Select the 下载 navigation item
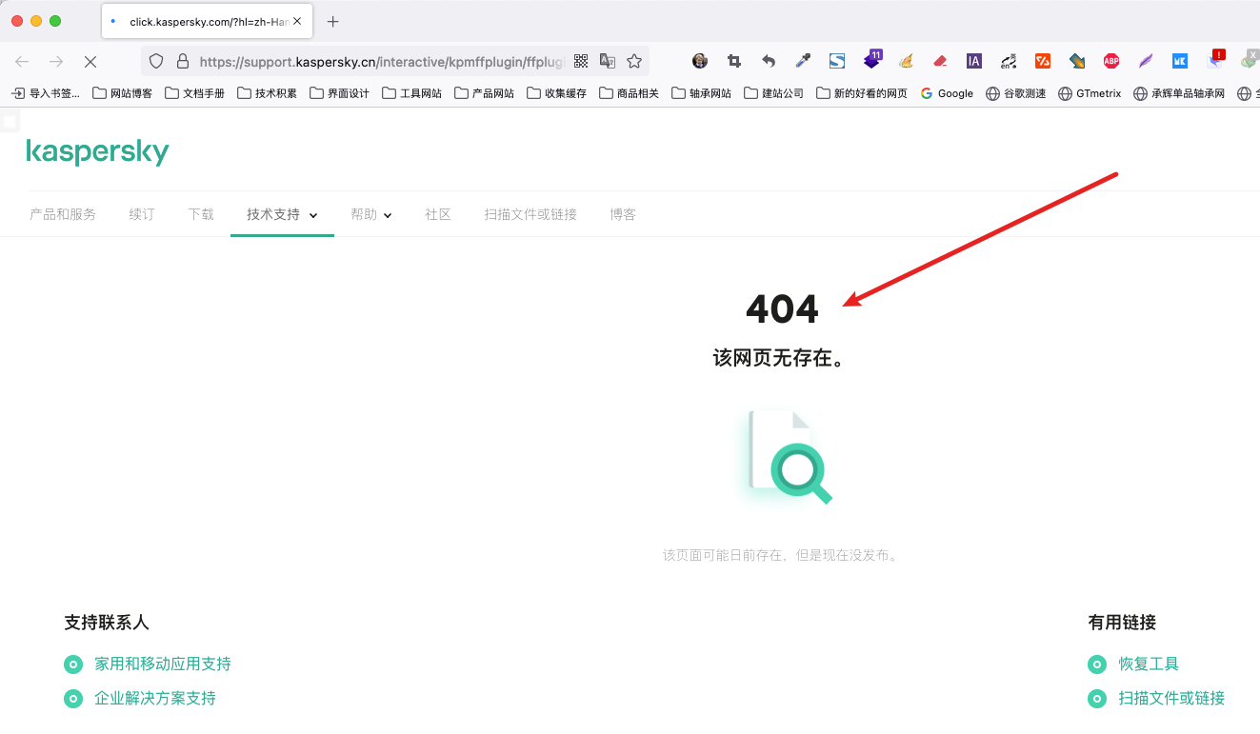Image resolution: width=1260 pixels, height=734 pixels. (x=201, y=215)
